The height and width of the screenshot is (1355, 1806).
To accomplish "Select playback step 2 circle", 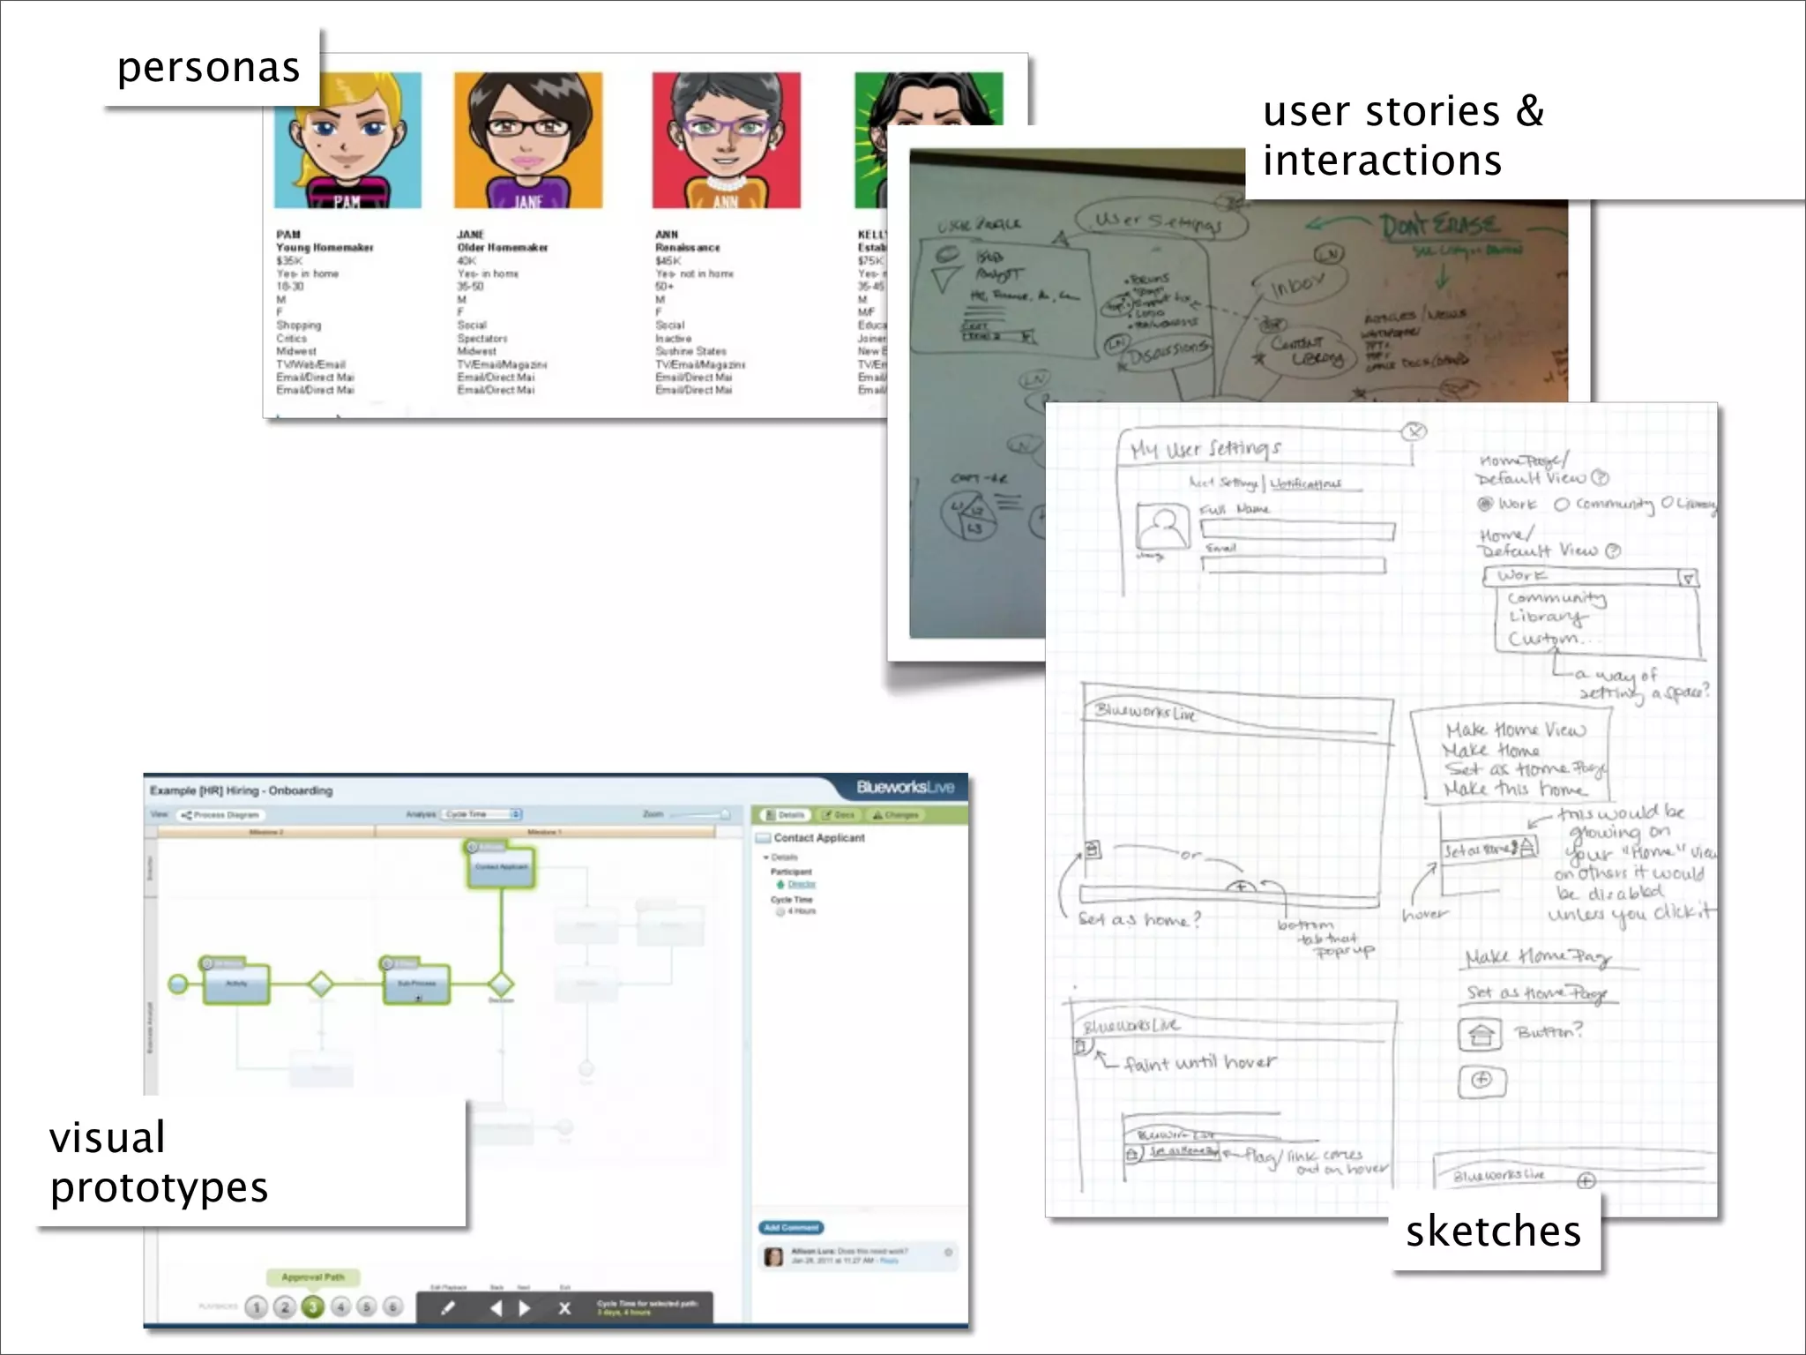I will (285, 1306).
